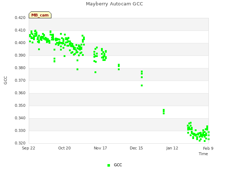Click the 0.420 y-axis value
Image resolution: width=230 pixels, height=172 pixels.
coord(20,18)
